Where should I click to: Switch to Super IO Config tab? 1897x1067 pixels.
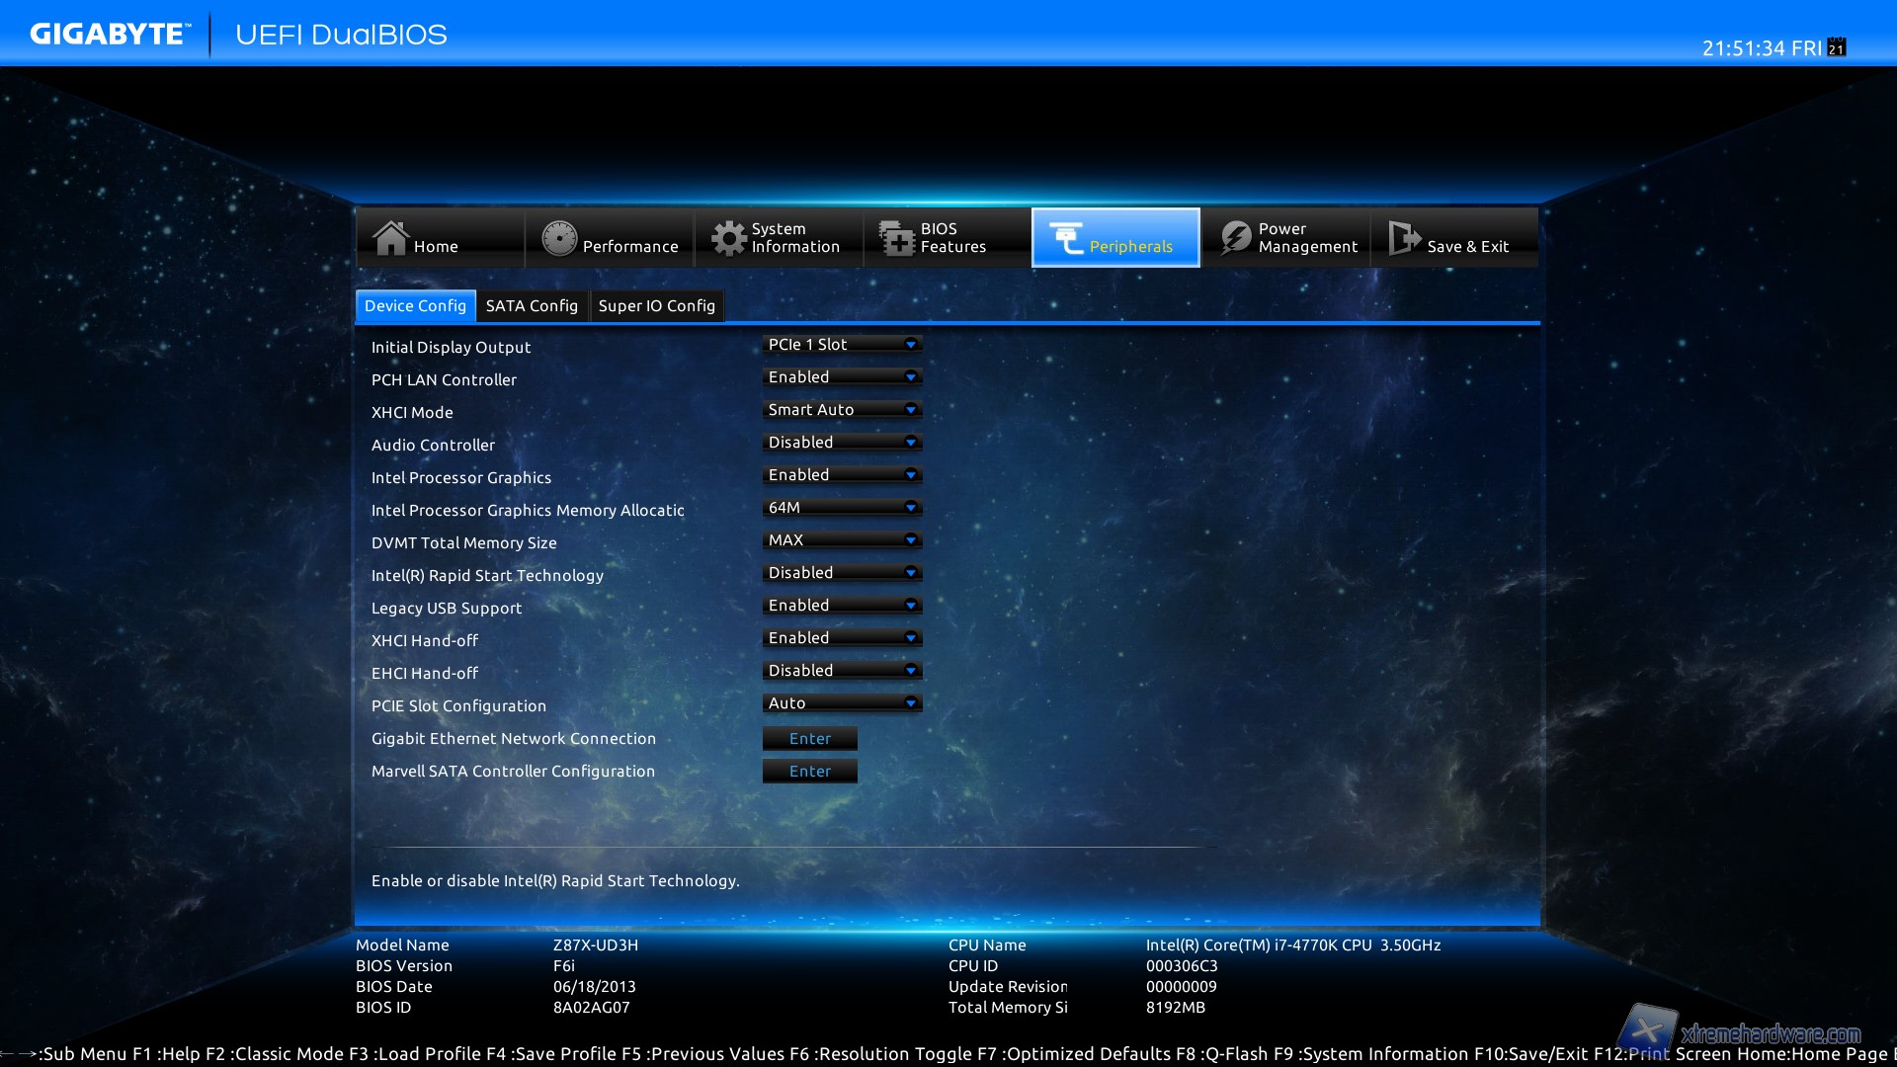coord(656,306)
